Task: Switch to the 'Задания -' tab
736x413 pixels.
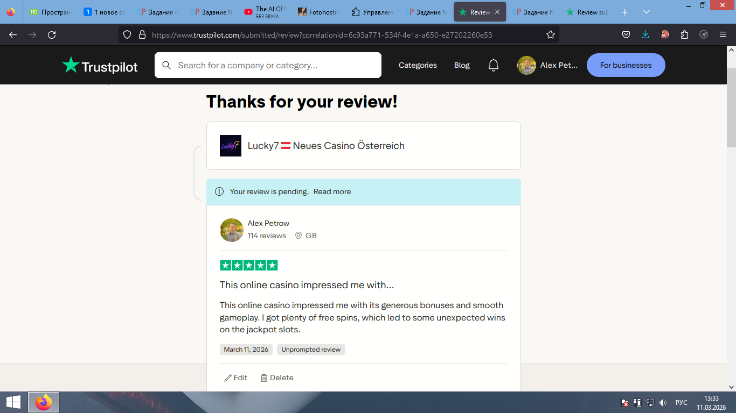Action: click(157, 12)
